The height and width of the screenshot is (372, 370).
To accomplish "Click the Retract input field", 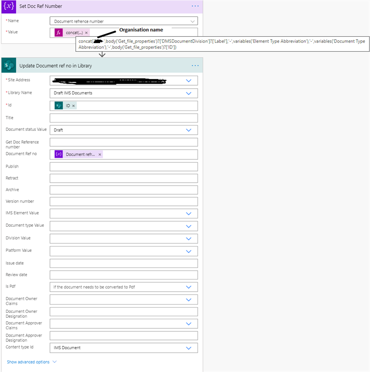I will [x=124, y=178].
